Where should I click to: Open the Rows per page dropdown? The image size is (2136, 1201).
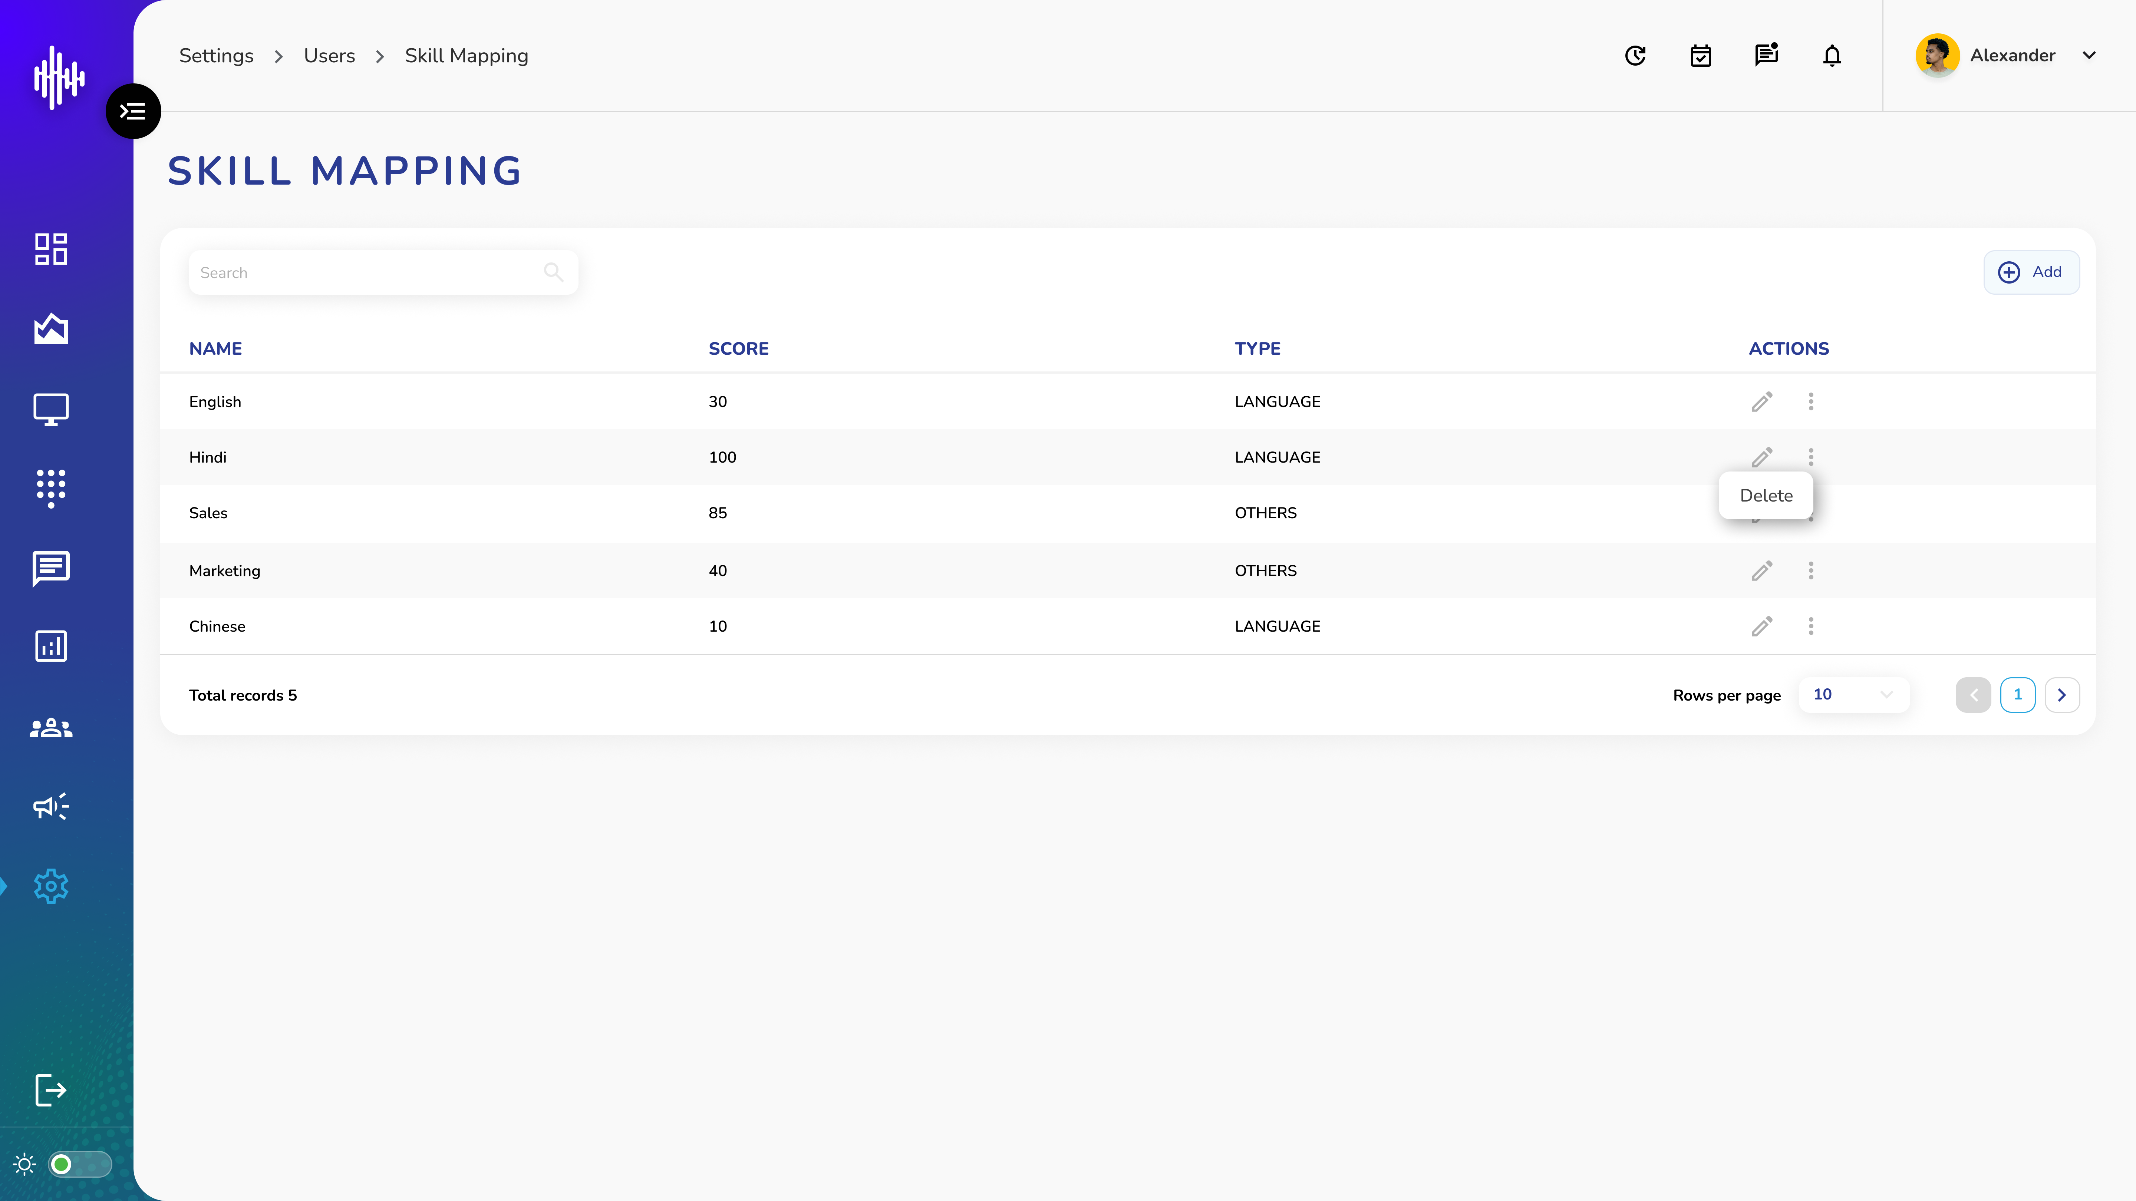point(1853,695)
